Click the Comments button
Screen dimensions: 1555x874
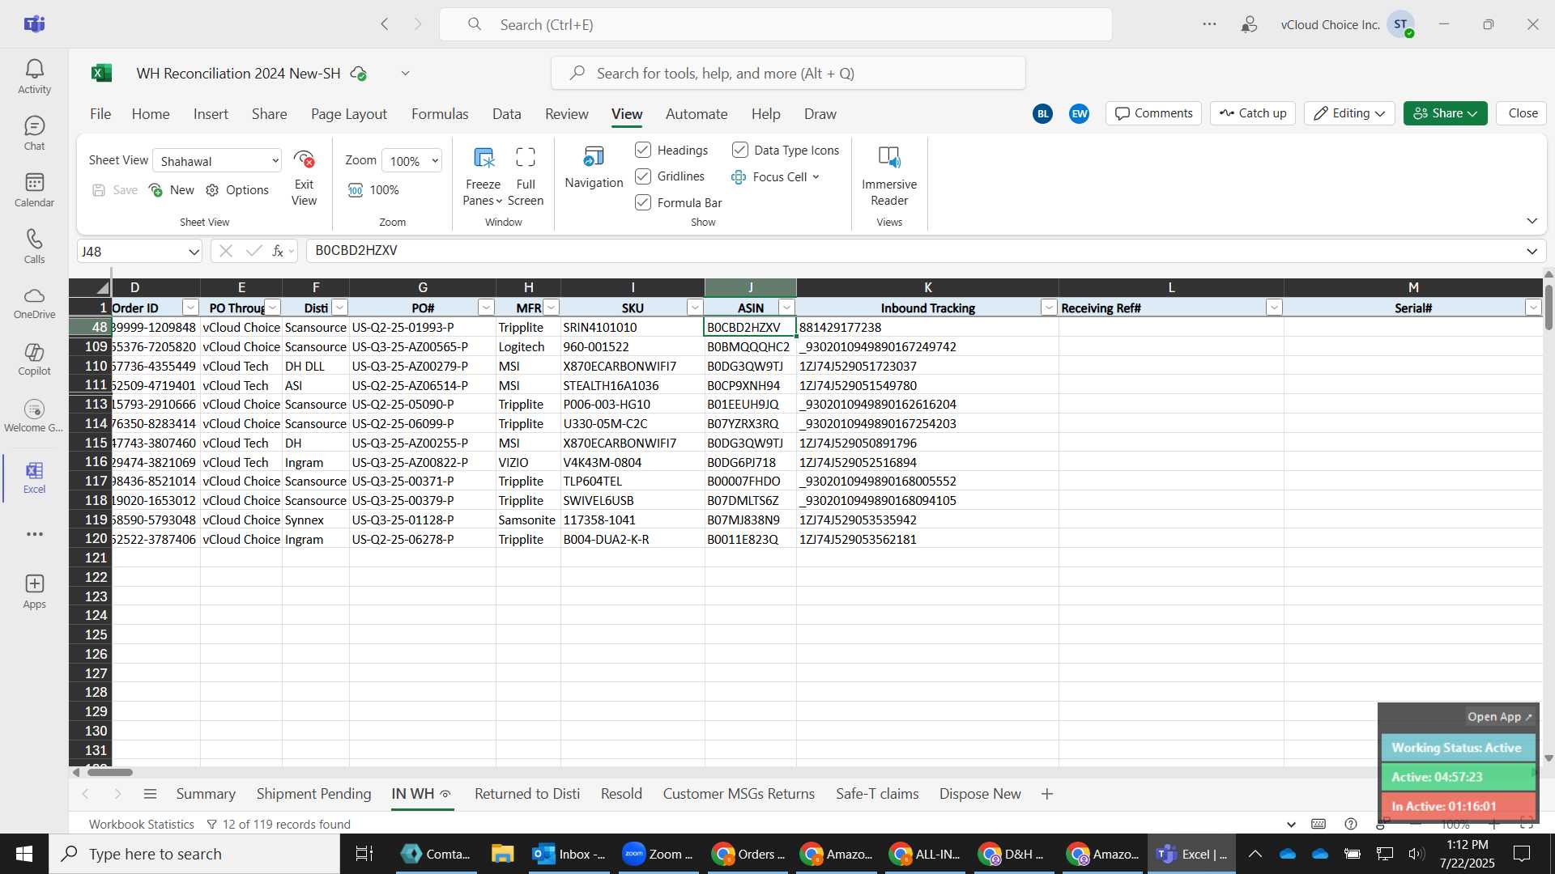(x=1154, y=113)
